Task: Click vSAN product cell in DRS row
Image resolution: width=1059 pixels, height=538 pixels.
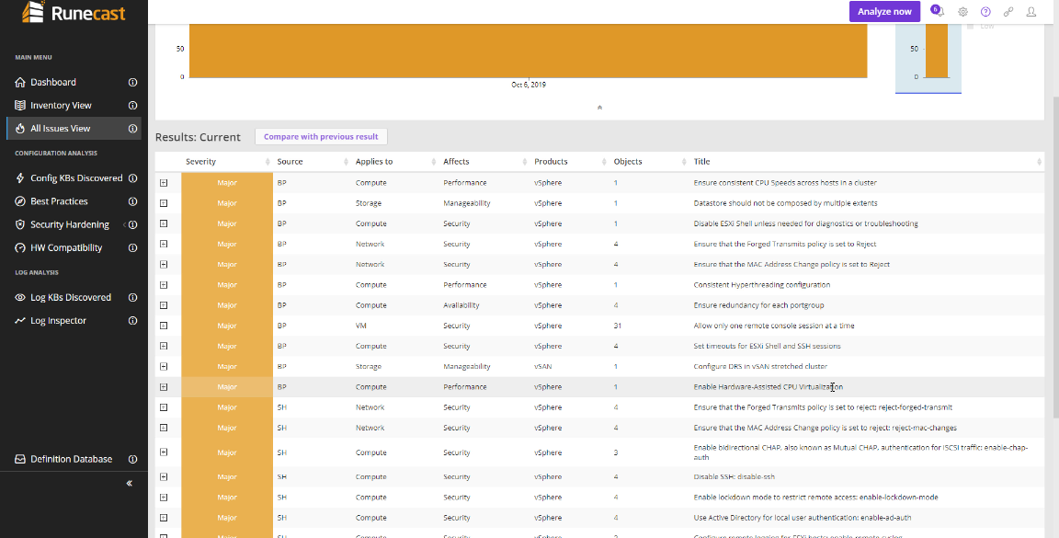Action: 542,367
